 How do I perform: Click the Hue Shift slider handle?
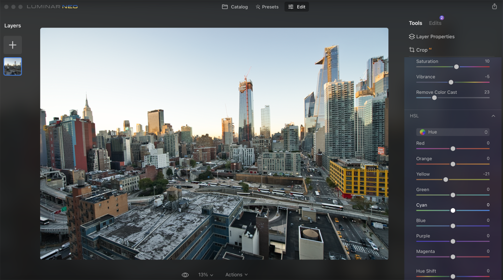453,276
